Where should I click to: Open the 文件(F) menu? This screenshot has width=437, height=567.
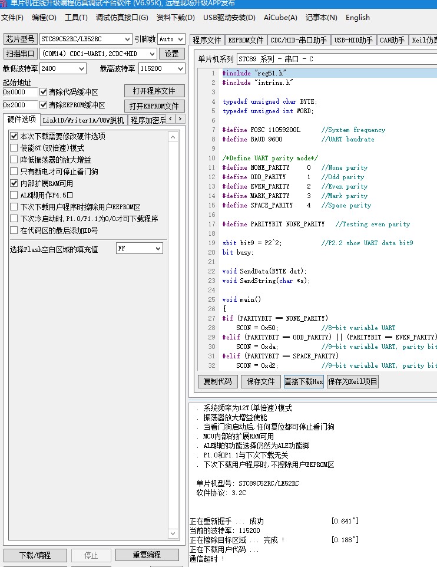pos(12,18)
